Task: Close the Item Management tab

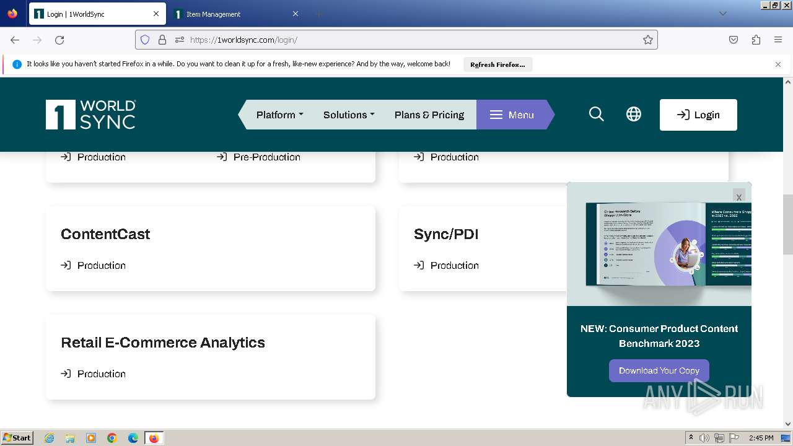Action: [x=296, y=14]
